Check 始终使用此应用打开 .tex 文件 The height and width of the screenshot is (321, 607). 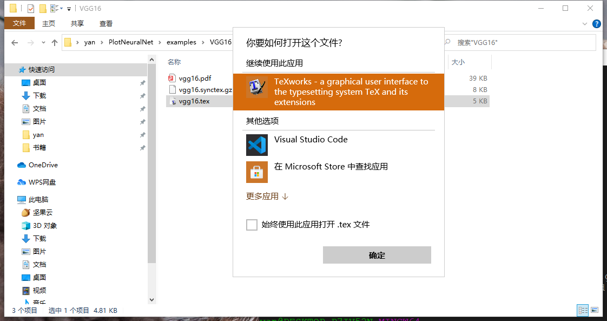(252, 225)
